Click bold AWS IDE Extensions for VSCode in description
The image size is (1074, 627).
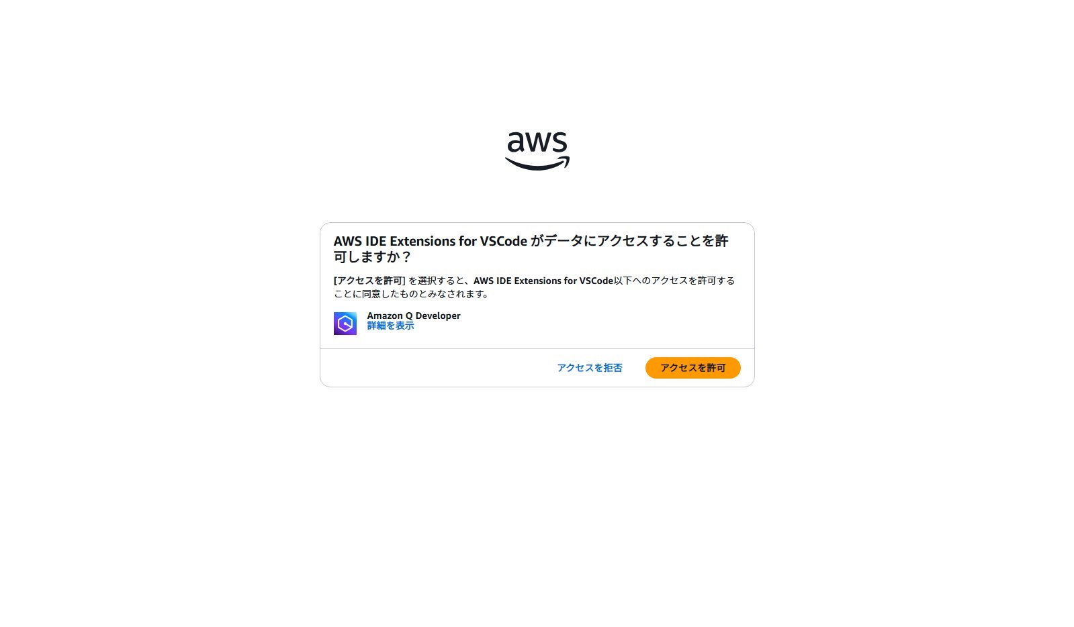pyautogui.click(x=543, y=281)
